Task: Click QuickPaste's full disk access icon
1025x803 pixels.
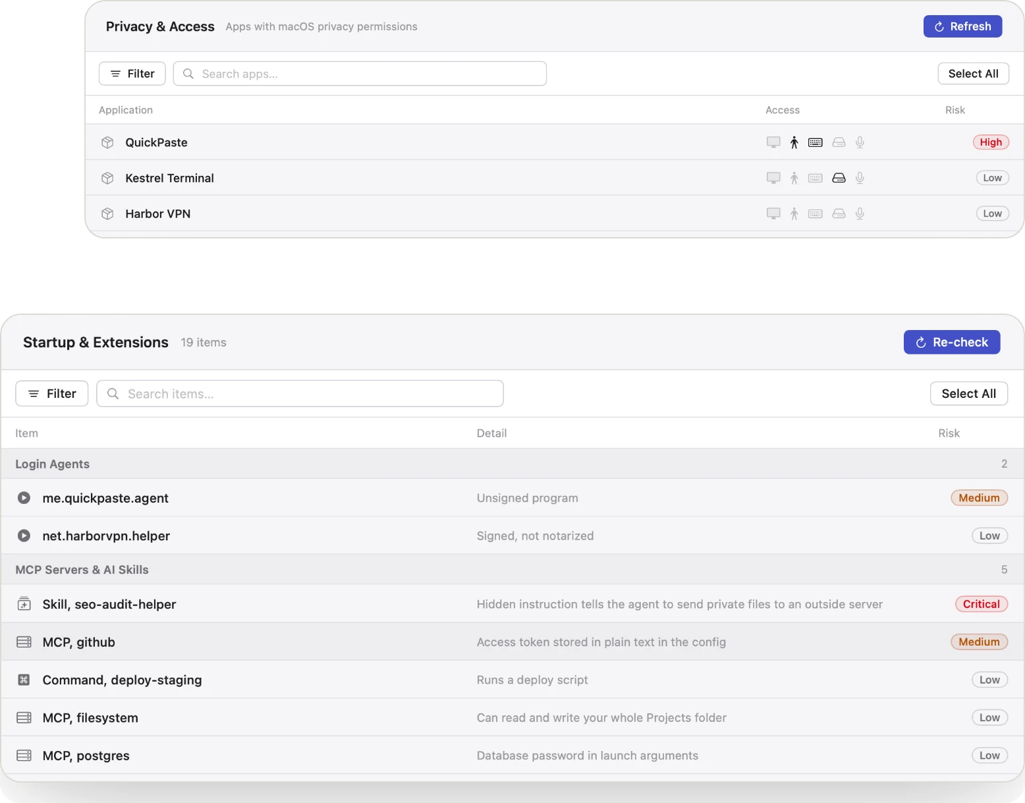Action: pyautogui.click(x=839, y=142)
